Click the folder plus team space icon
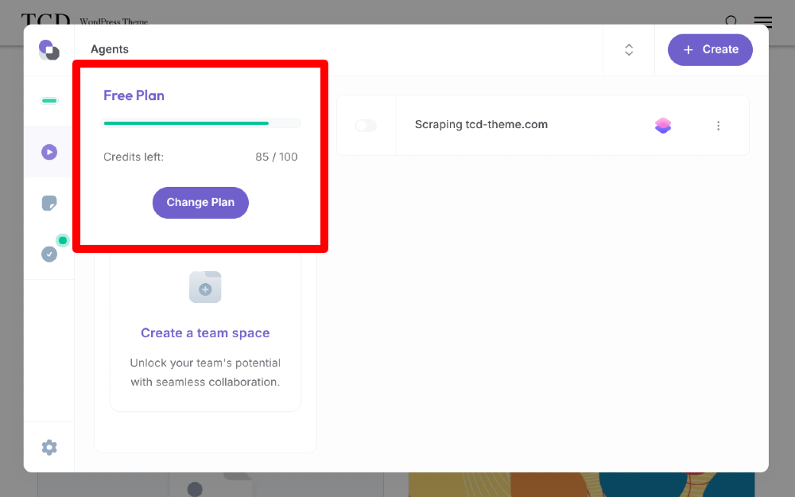 205,287
